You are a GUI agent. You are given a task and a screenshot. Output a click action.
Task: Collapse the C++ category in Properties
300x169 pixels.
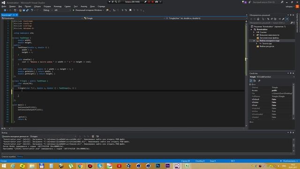pyautogui.click(x=250, y=84)
